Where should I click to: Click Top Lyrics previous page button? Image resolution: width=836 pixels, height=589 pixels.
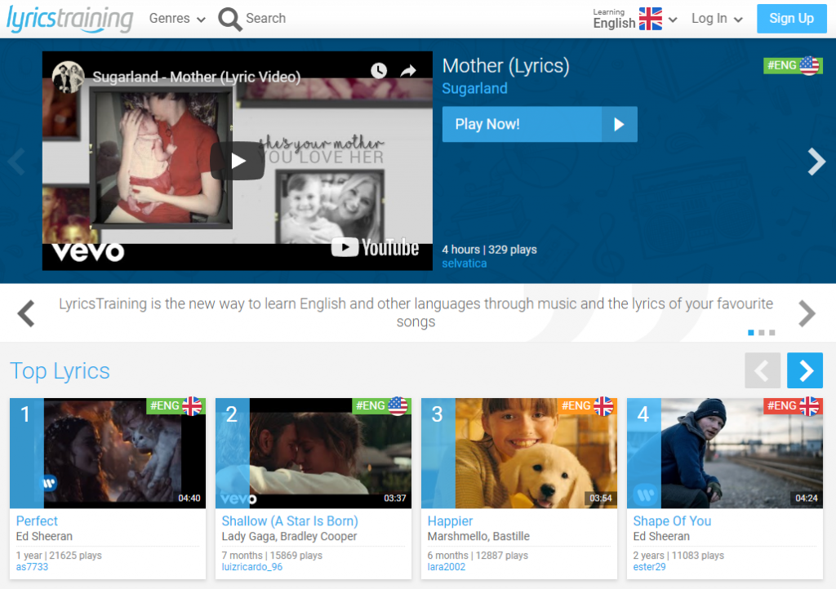[763, 370]
